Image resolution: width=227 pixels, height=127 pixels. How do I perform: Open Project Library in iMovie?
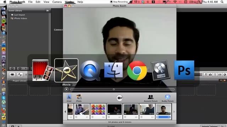20,81
